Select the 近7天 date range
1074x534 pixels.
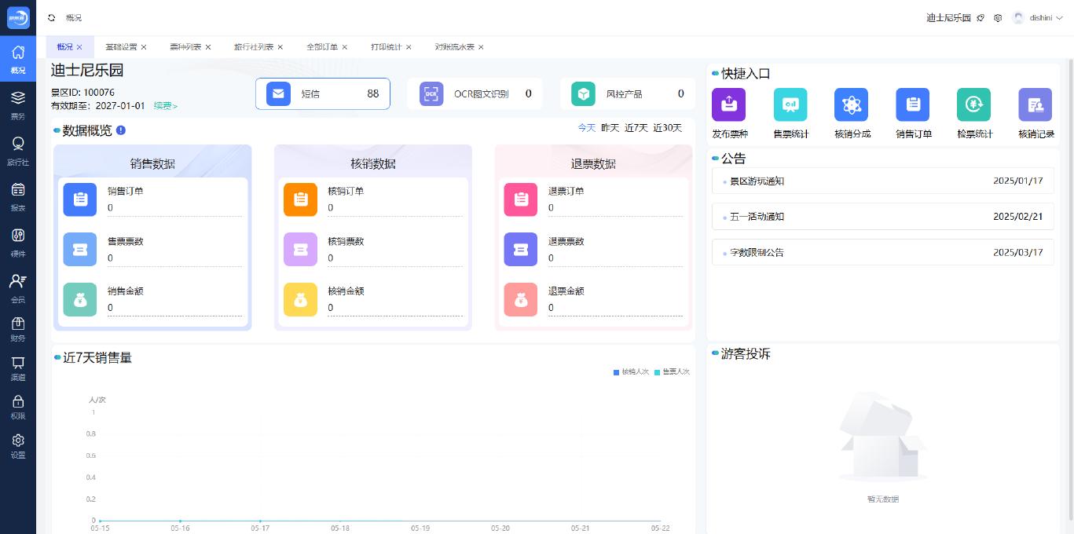click(636, 127)
